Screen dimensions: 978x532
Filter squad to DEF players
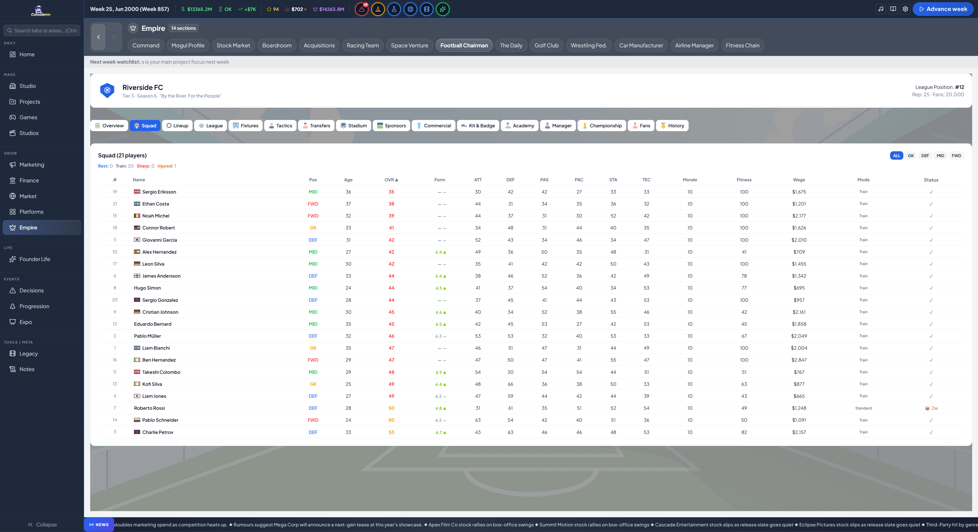(925, 156)
